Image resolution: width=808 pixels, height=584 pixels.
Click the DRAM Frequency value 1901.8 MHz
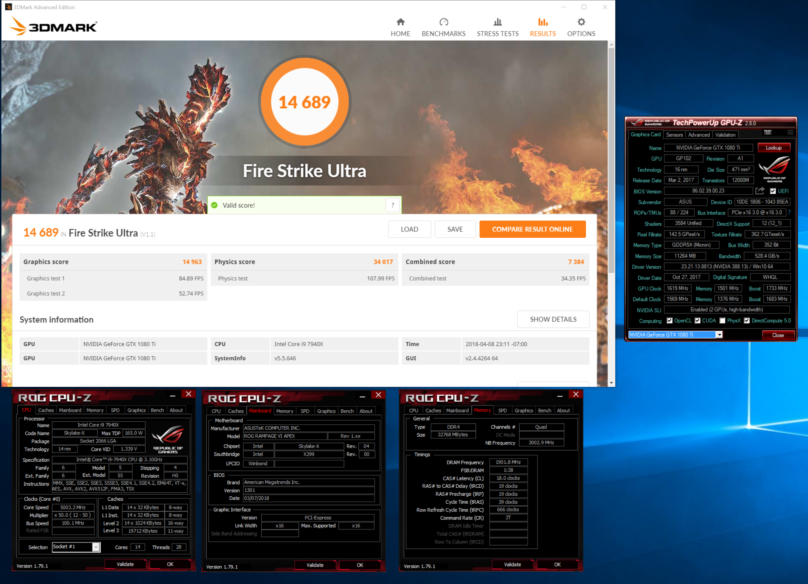[508, 462]
